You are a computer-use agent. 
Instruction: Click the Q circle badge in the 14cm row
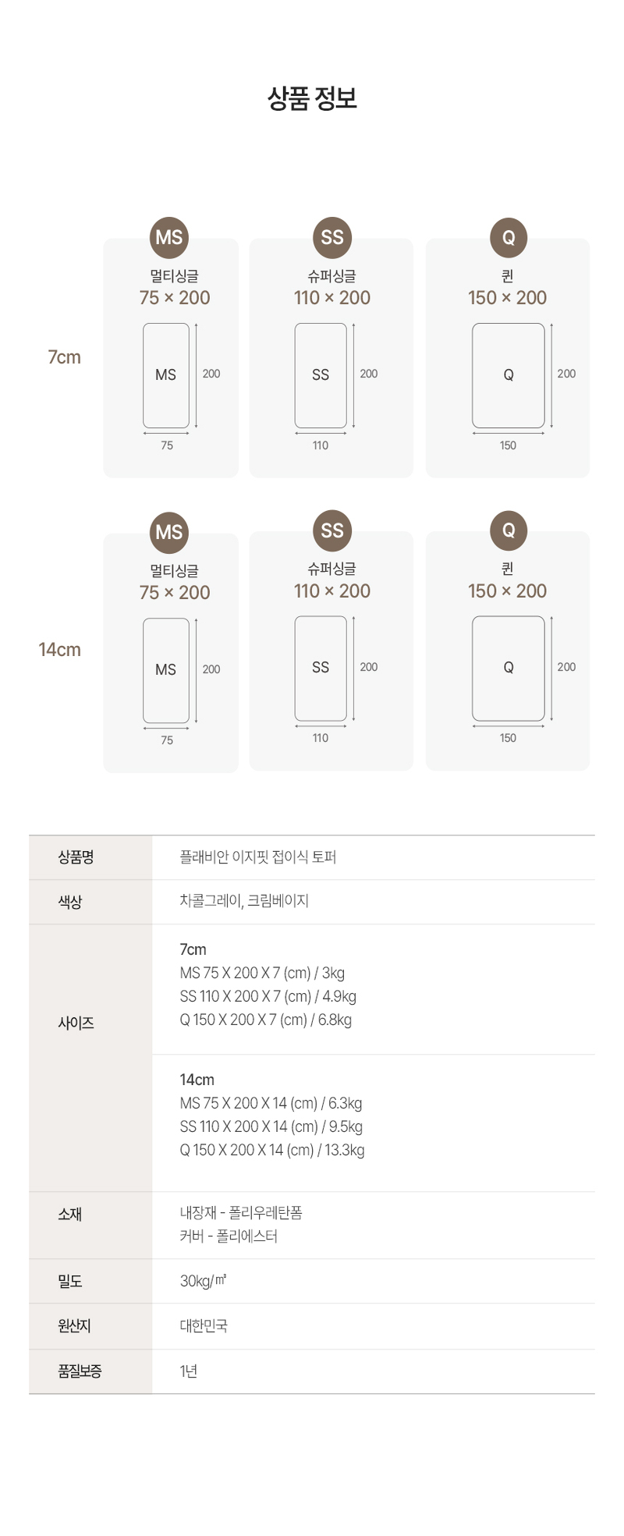coord(509,530)
